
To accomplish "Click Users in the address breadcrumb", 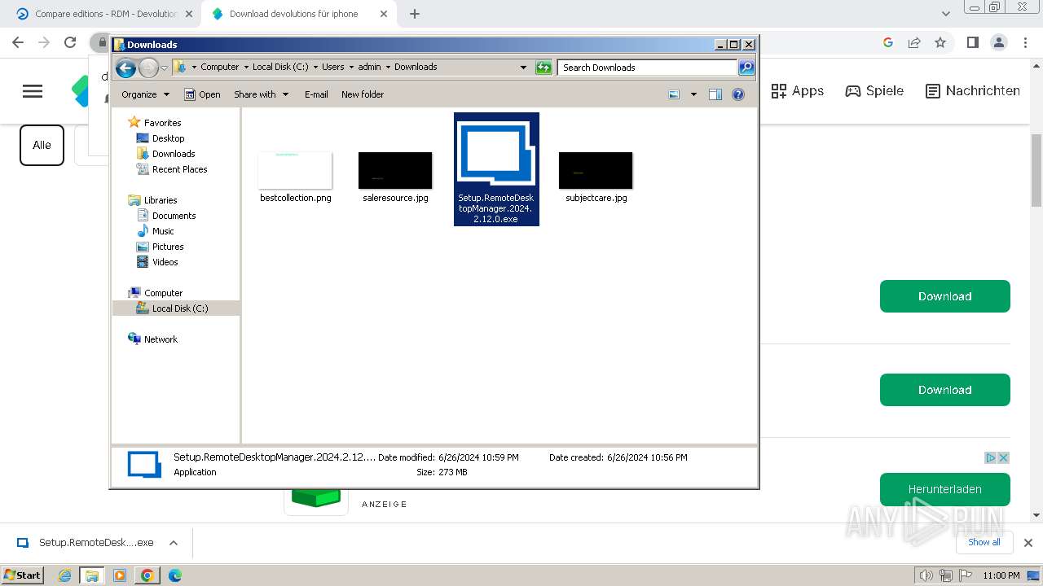I will 332,67.
